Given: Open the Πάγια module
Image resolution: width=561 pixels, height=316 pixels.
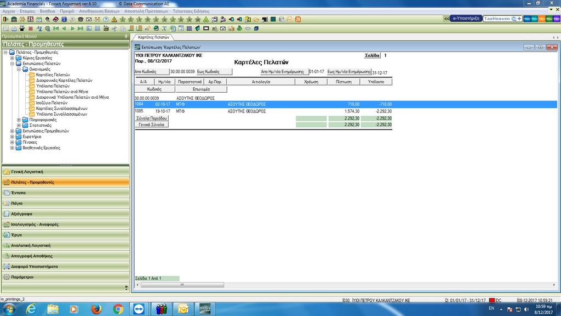Looking at the screenshot, I should click(66, 203).
